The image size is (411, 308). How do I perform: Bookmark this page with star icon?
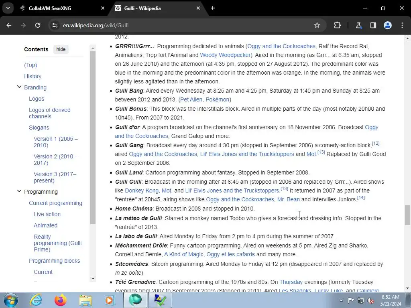pos(317,25)
